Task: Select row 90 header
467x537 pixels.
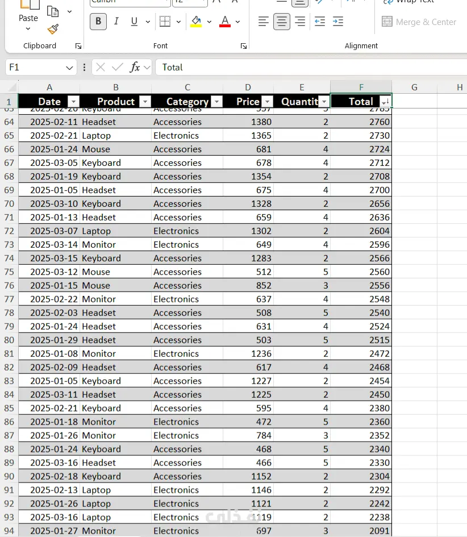Action: pyautogui.click(x=9, y=476)
